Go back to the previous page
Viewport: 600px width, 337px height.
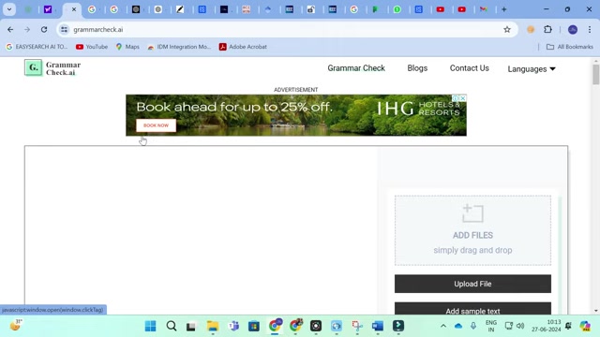(10, 29)
